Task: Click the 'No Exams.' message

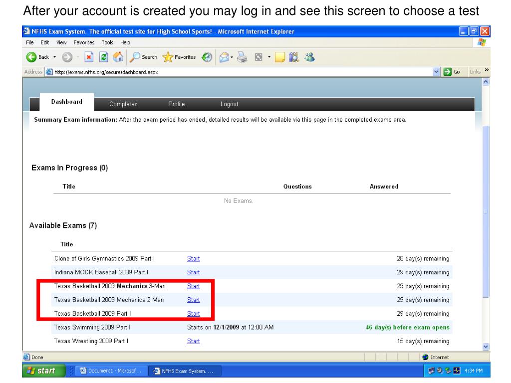Action: [239, 201]
